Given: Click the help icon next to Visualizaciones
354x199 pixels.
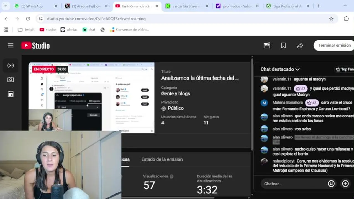Looking at the screenshot, I should click(171, 176).
